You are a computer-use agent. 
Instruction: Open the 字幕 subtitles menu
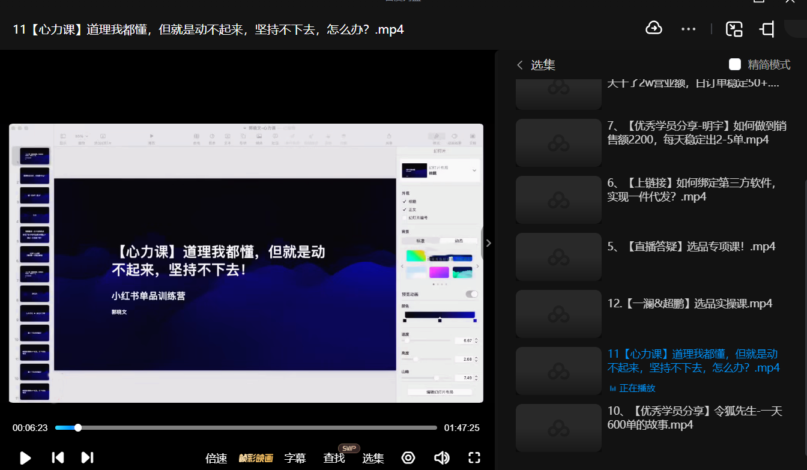click(295, 459)
